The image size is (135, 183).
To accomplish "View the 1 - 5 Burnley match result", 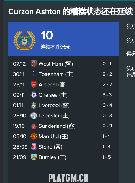I will pyautogui.click(x=106, y=157).
